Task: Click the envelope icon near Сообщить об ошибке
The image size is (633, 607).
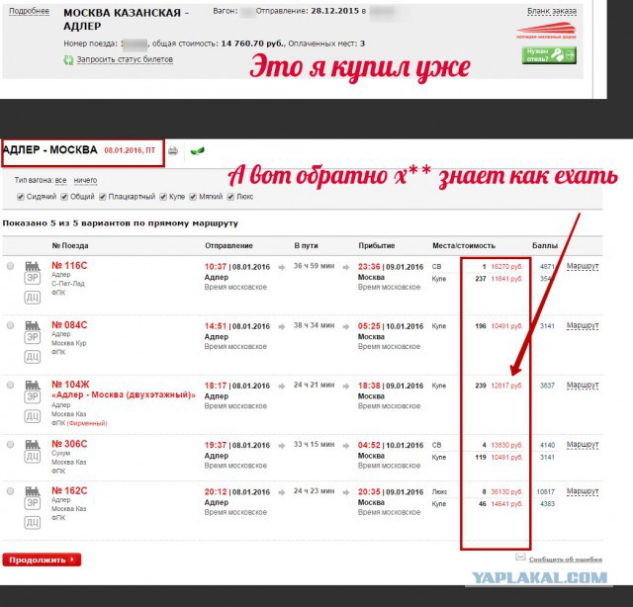Action: point(520,558)
